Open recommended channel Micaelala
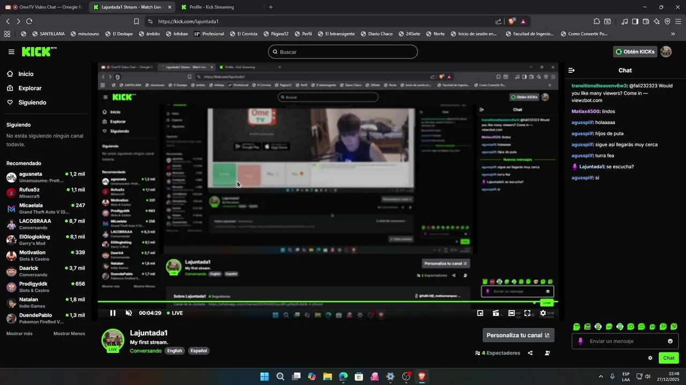This screenshot has height=385, width=686. pos(46,209)
